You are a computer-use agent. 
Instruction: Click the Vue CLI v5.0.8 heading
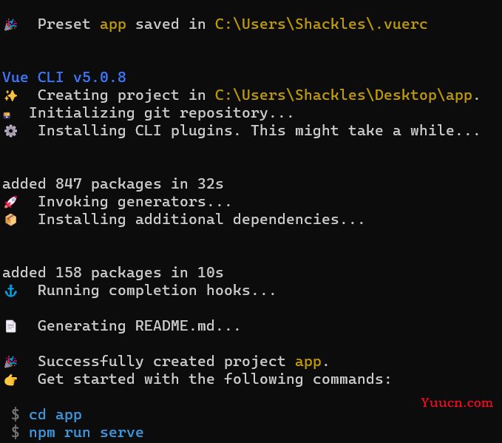pyautogui.click(x=64, y=78)
